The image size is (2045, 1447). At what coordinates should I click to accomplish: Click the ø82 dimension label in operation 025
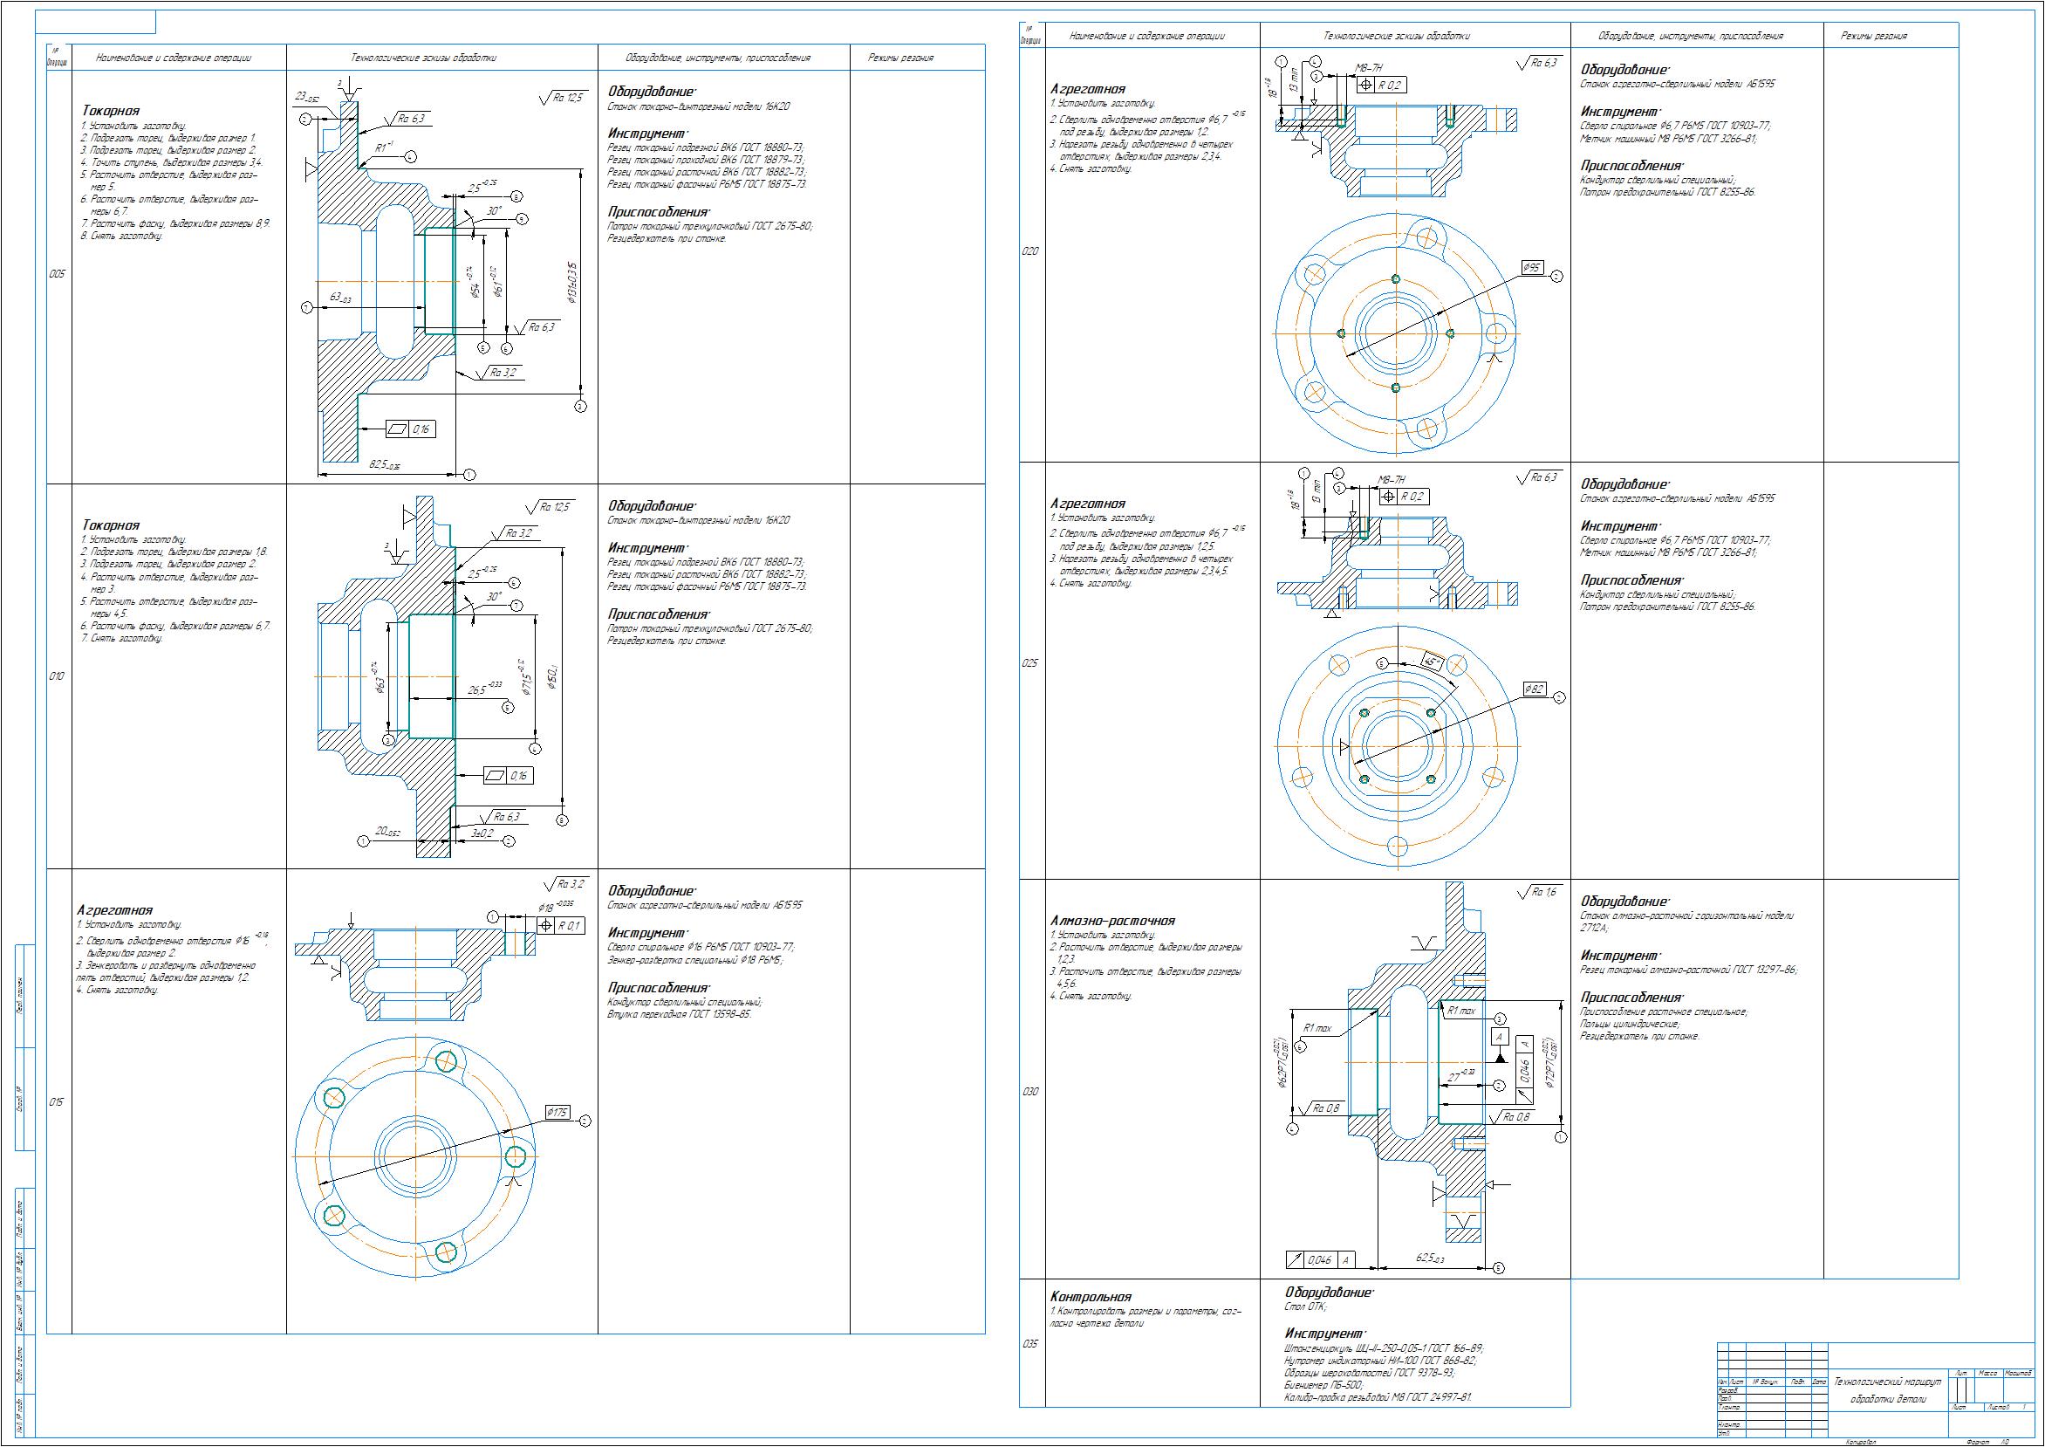(1535, 689)
